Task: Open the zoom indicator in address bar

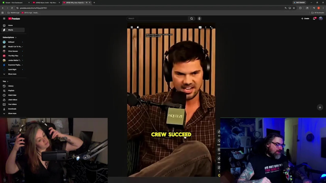Action: pos(286,8)
